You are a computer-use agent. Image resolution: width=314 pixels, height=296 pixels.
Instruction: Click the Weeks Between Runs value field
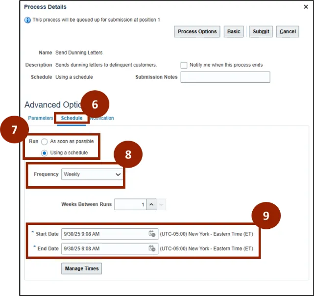tap(131, 204)
